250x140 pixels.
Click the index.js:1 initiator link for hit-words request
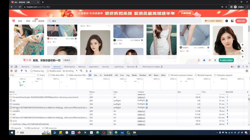[x=141, y=97]
